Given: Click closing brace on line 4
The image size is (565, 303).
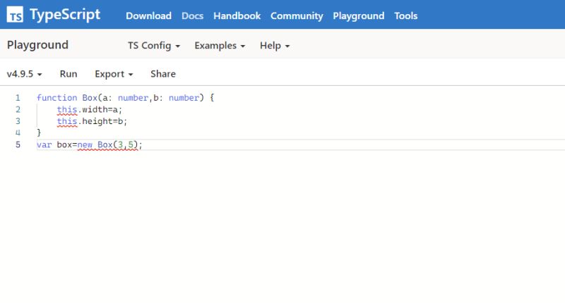Looking at the screenshot, I should (39, 133).
